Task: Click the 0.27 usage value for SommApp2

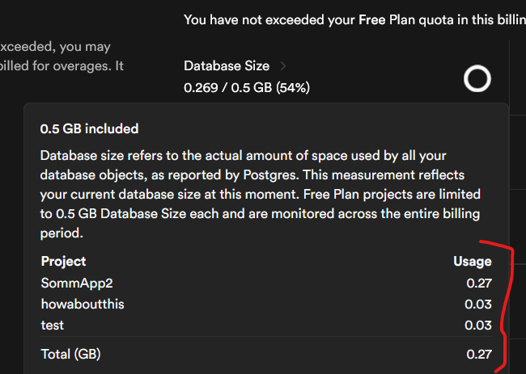Action: [x=478, y=283]
